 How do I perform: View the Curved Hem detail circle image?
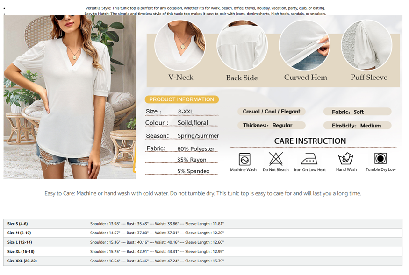coord(304,45)
